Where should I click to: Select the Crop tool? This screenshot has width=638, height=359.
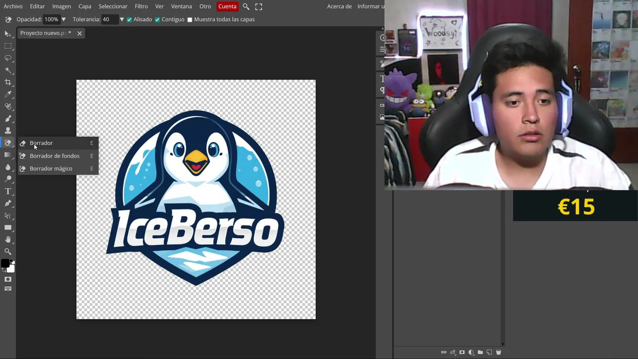coord(8,82)
